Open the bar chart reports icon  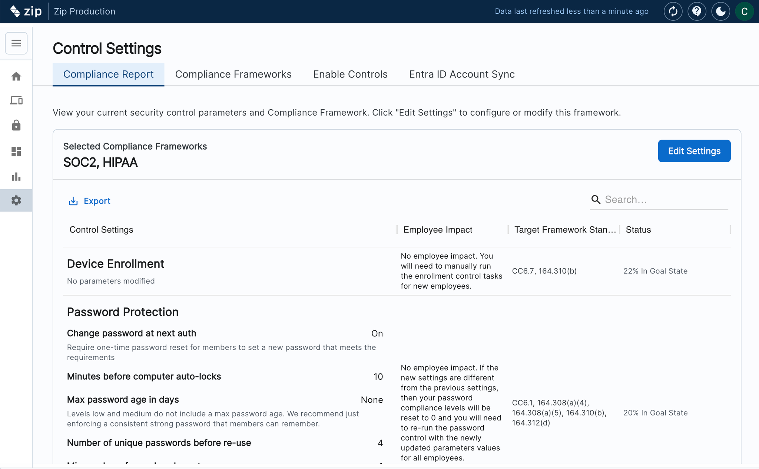click(16, 177)
